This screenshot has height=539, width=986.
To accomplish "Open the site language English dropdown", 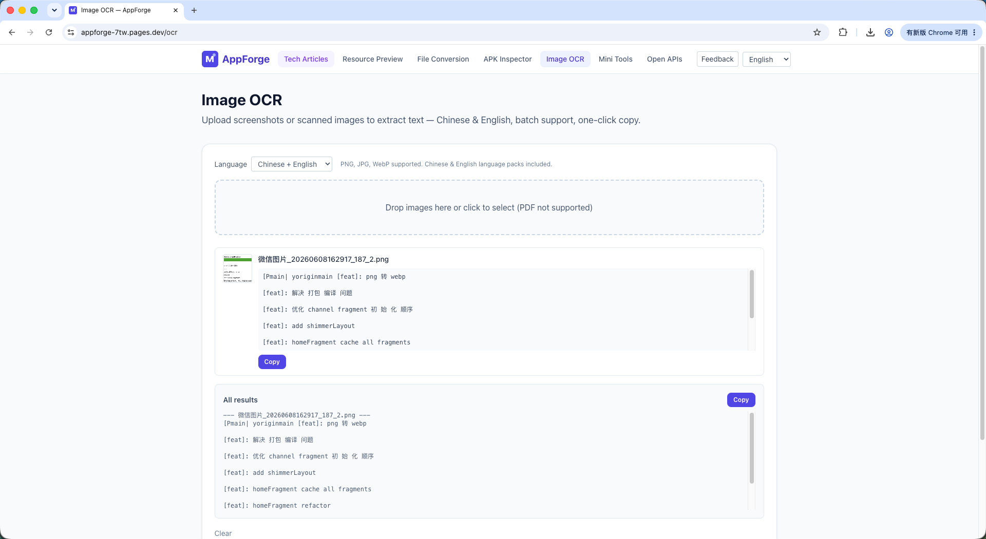I will (767, 60).
